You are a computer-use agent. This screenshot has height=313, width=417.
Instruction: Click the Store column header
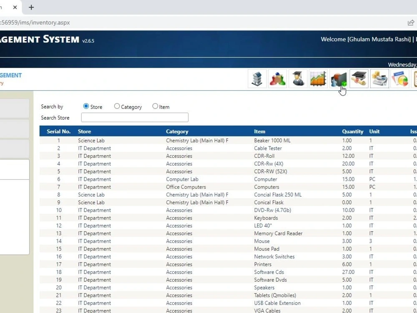84,131
